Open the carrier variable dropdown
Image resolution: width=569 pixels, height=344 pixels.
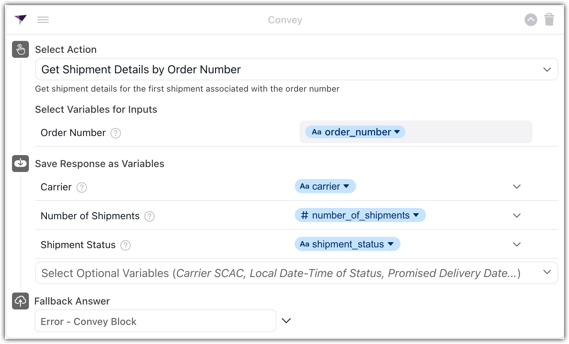325,186
